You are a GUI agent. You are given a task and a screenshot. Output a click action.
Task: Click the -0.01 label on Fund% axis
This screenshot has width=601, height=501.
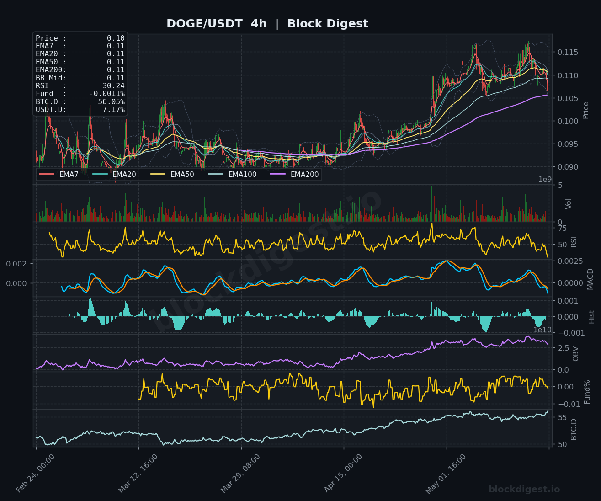(568, 404)
